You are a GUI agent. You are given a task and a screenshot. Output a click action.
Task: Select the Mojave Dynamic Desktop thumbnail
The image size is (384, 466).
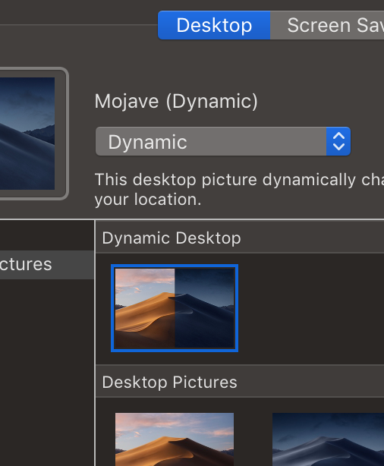point(175,308)
